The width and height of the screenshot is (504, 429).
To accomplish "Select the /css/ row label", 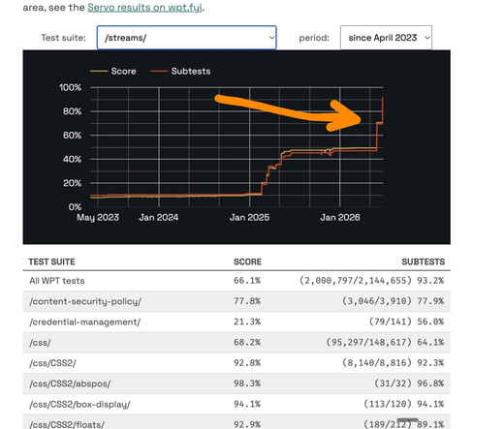I will (x=40, y=343).
